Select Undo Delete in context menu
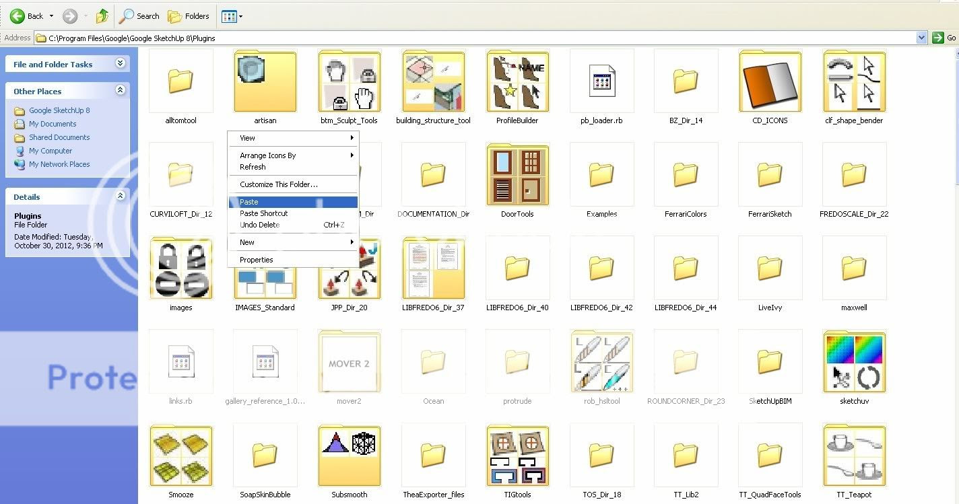 pos(293,225)
